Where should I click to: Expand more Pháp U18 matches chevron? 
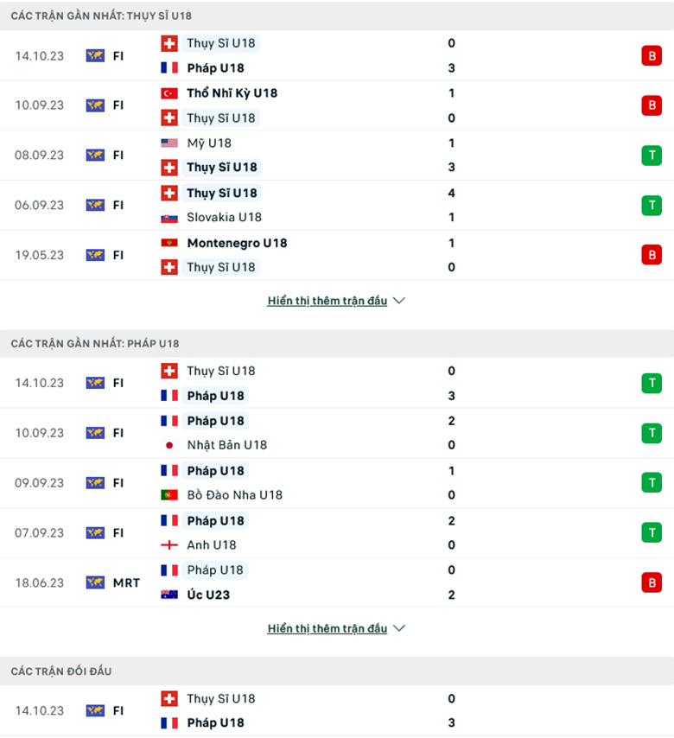click(398, 629)
